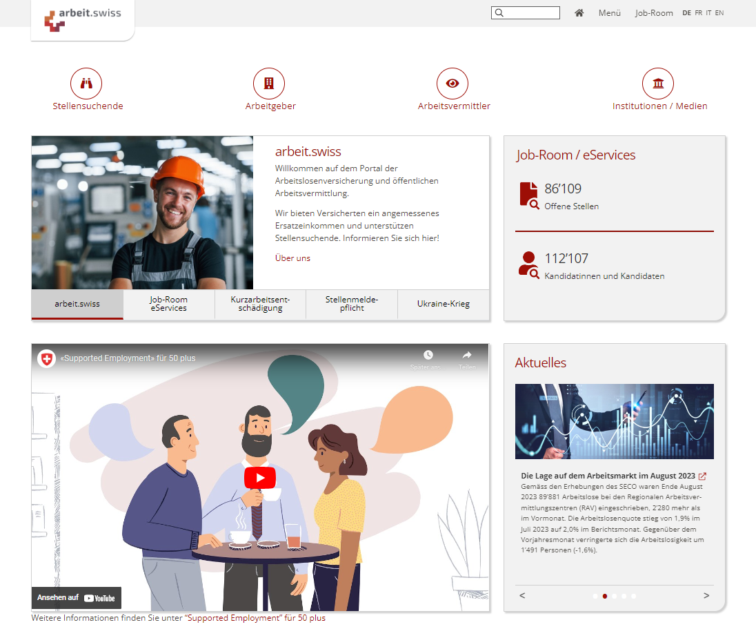Open "Supported Employment" für 50 plus link below video
Image resolution: width=756 pixels, height=638 pixels.
[255, 618]
